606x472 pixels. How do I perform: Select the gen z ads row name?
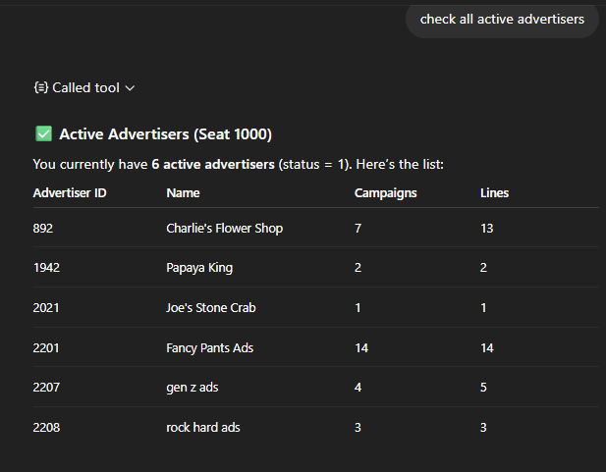click(192, 388)
